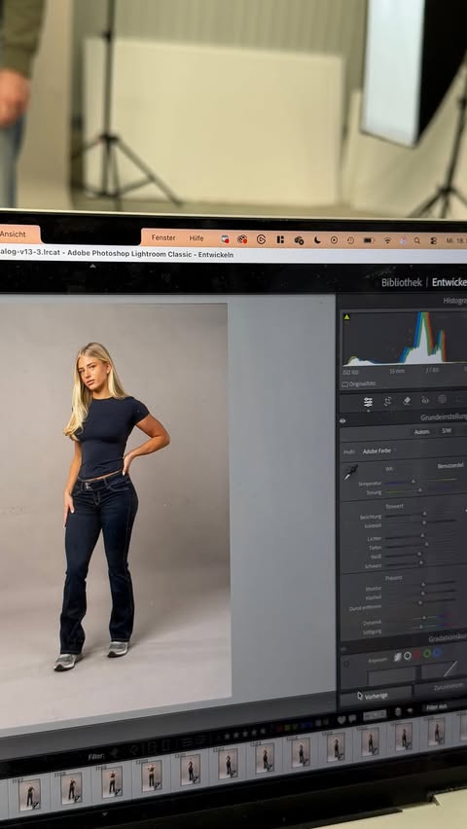Select parametric curve adjustment icon
Image resolution: width=467 pixels, height=829 pixels.
(397, 656)
